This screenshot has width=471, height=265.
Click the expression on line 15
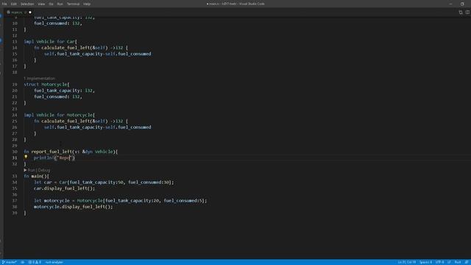(98, 54)
